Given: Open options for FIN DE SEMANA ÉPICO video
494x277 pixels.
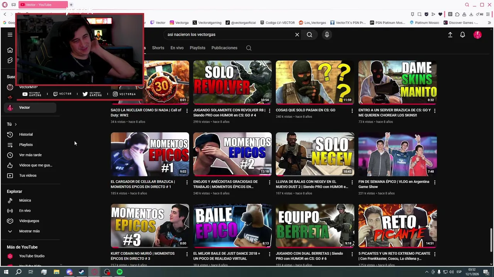Looking at the screenshot, I should [x=435, y=182].
